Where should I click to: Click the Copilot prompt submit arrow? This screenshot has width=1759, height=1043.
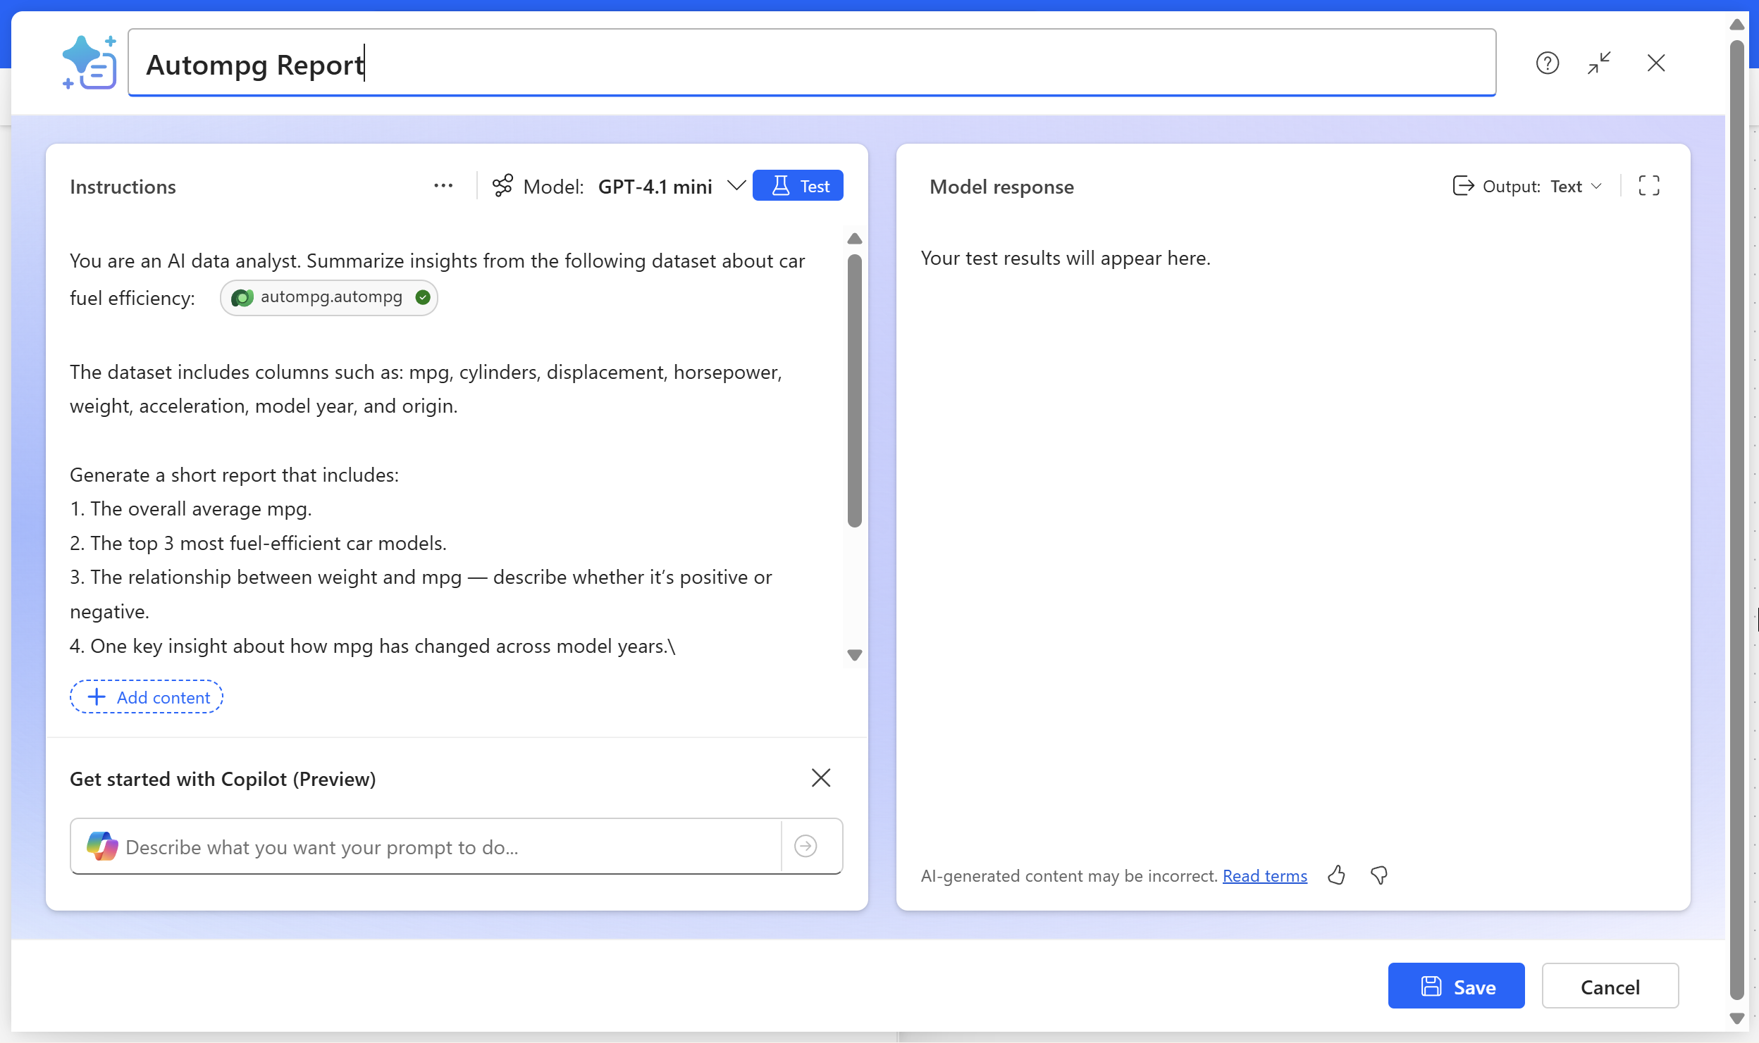(x=806, y=846)
